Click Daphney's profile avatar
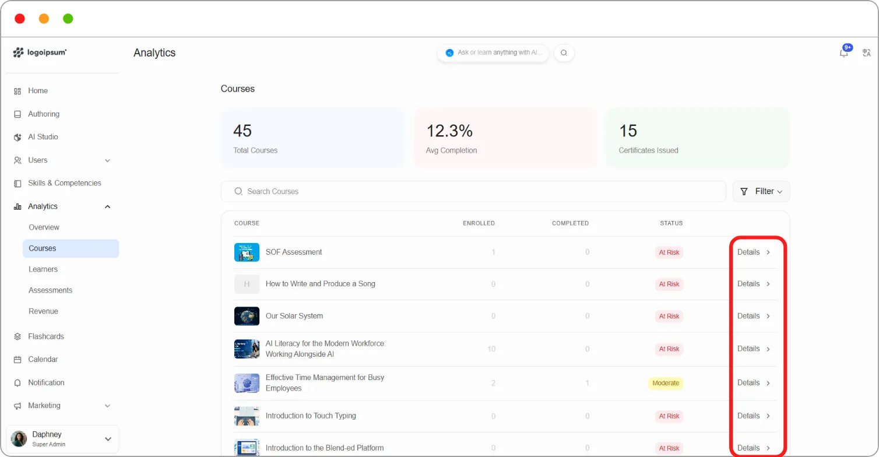 coord(19,439)
